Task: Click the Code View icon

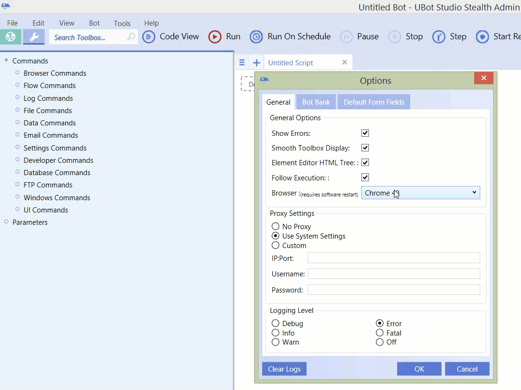Action: tap(149, 36)
